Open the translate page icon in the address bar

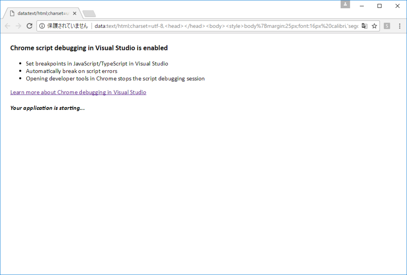(x=364, y=26)
